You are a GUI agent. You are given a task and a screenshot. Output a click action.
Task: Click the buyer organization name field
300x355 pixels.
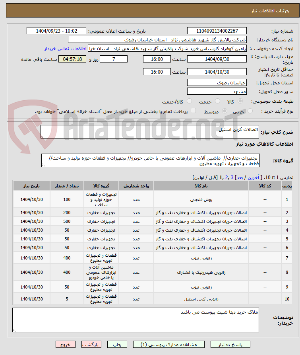pyautogui.click(x=157, y=40)
